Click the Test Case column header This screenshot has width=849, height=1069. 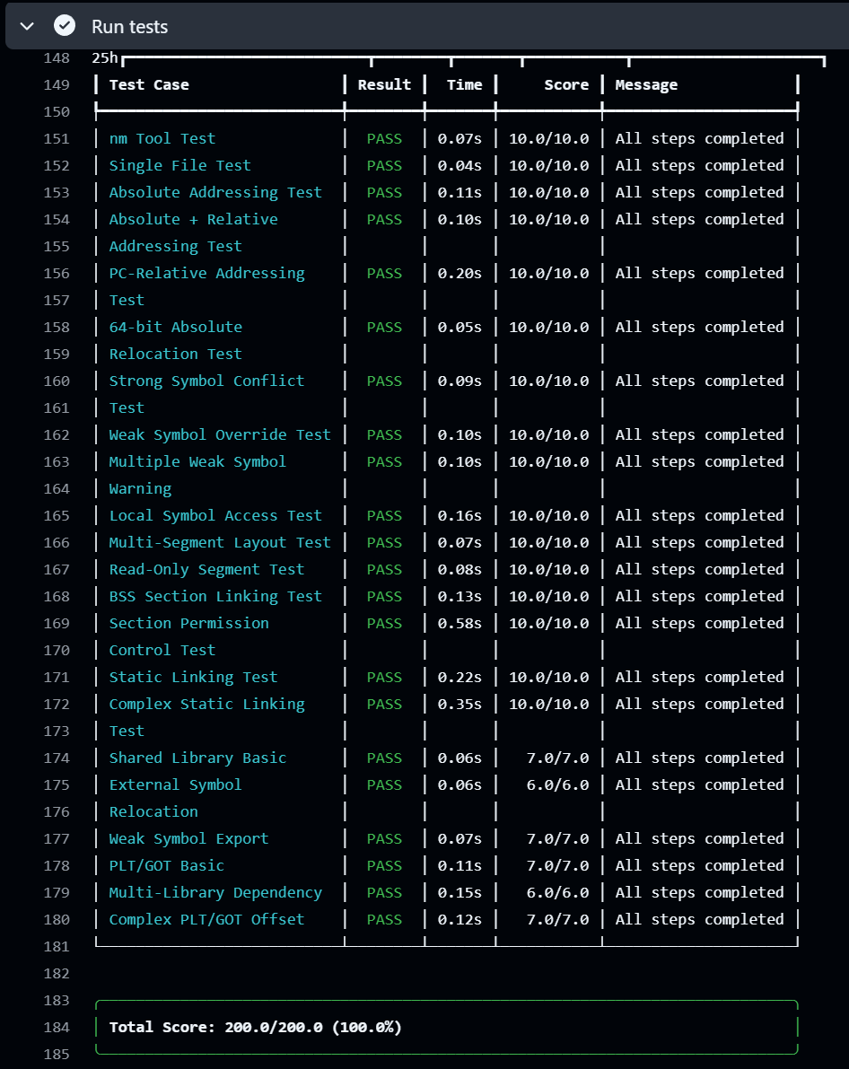click(x=149, y=84)
